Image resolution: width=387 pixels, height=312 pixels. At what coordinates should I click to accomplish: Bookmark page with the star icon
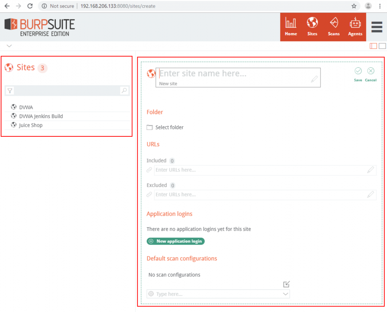[354, 6]
